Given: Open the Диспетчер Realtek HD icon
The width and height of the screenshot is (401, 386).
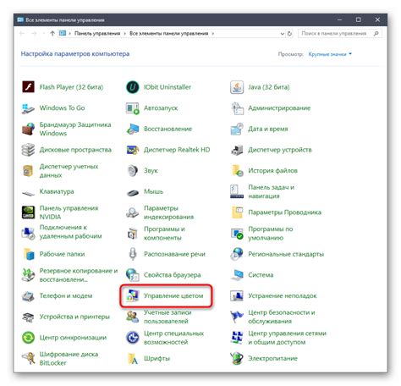Looking at the screenshot, I should (x=133, y=150).
